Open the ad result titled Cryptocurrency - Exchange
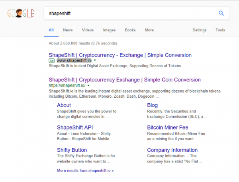 120,55
